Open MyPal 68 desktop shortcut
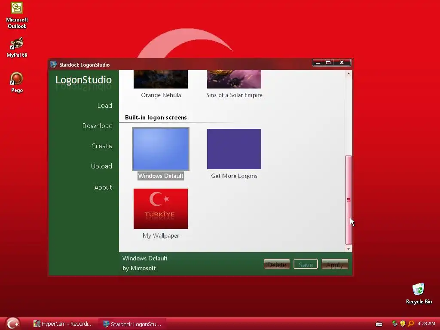The height and width of the screenshot is (330, 440). (17, 47)
